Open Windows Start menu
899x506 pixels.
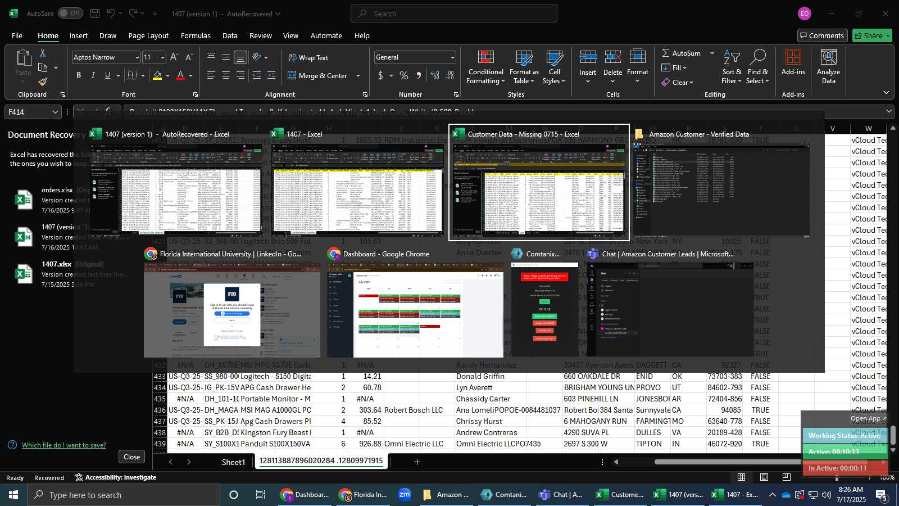tap(13, 495)
